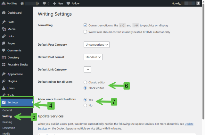The width and height of the screenshot is (205, 135).
Task: Select the Classic editor radio button
Action: (85, 82)
